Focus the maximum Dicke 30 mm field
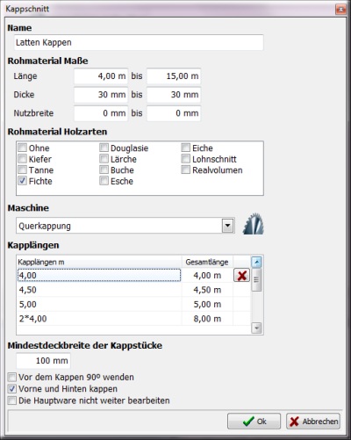 click(x=174, y=95)
